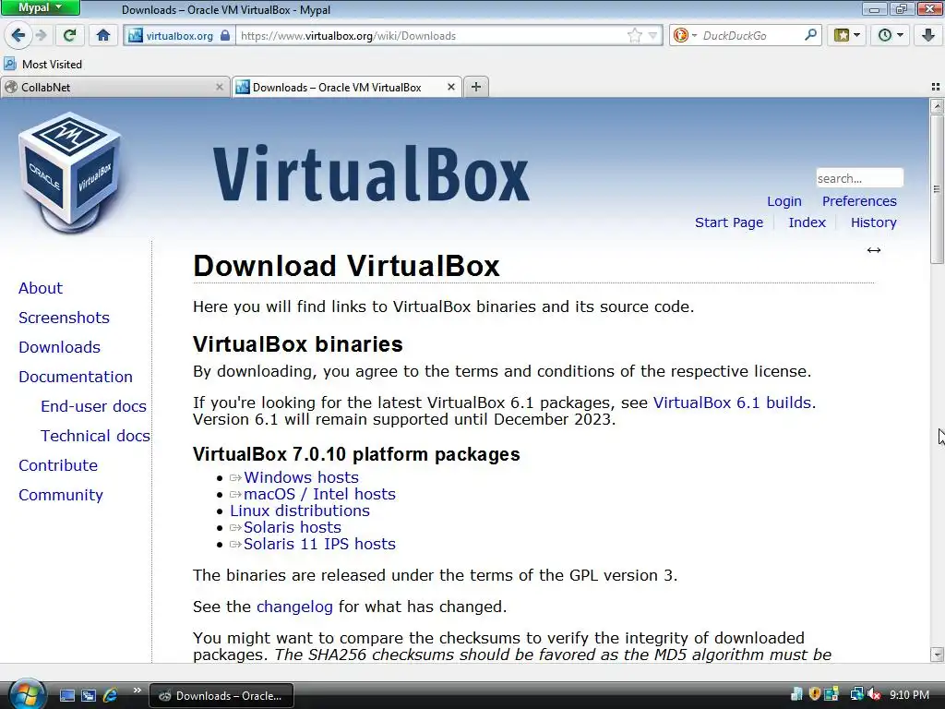Screen dimensions: 945x709
Task: Open the URL history dropdown arrow
Action: pyautogui.click(x=652, y=36)
